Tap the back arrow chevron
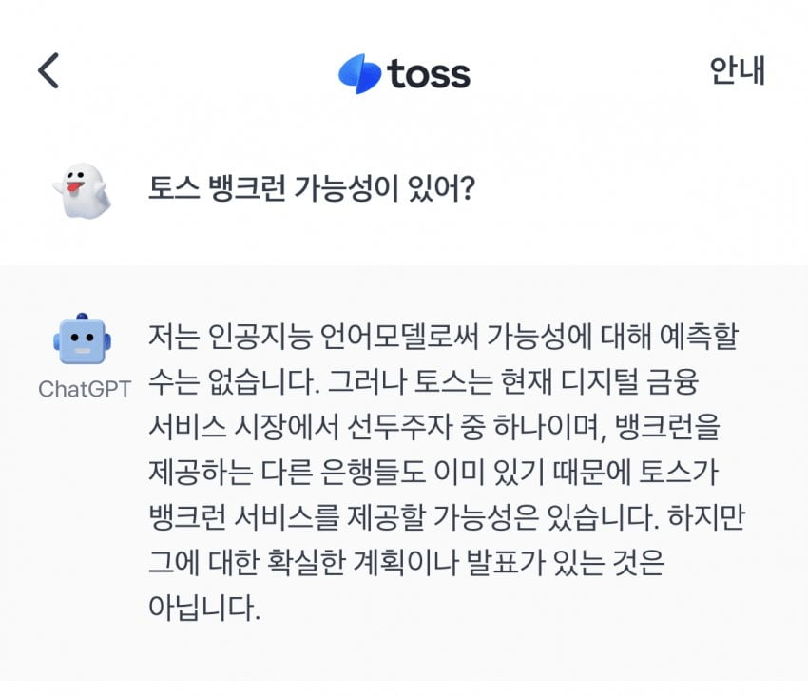808x697 pixels. (x=48, y=71)
